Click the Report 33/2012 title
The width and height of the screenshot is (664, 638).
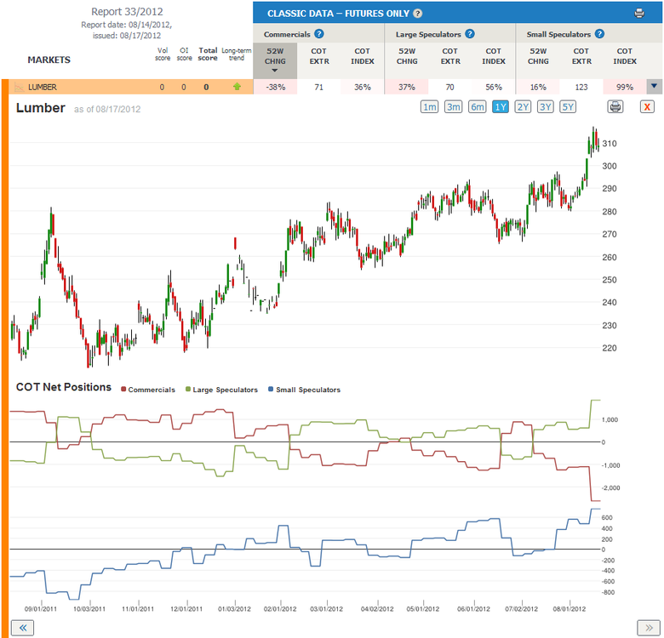(127, 12)
